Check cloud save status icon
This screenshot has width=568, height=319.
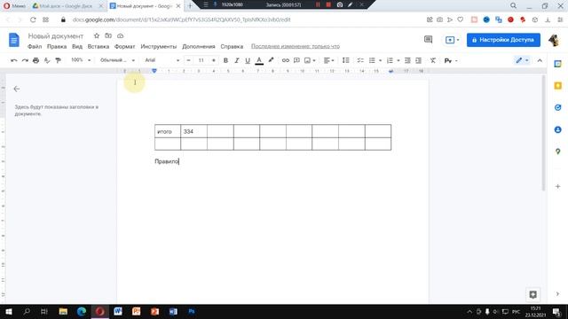coord(121,35)
